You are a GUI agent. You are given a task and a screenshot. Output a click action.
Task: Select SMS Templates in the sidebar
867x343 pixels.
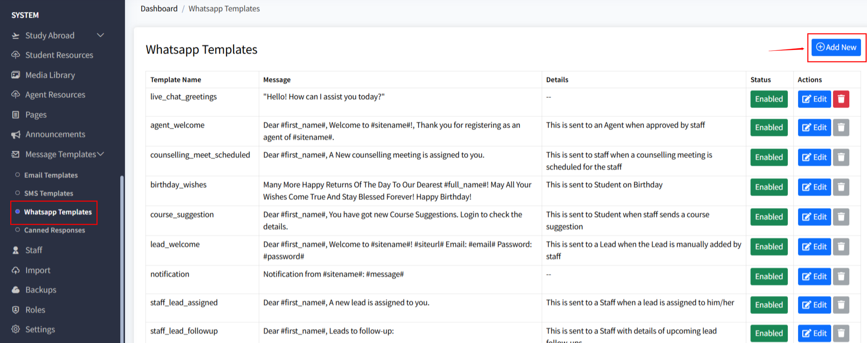[x=48, y=193]
